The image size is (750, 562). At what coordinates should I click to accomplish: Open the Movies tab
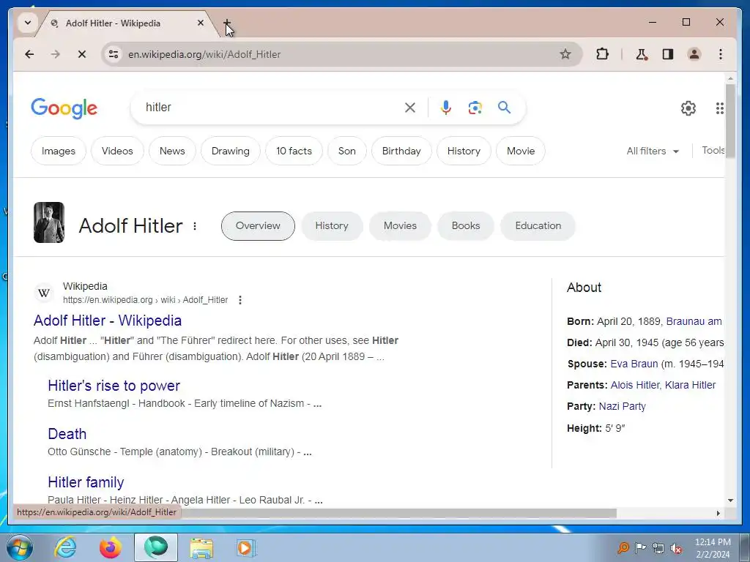point(400,226)
